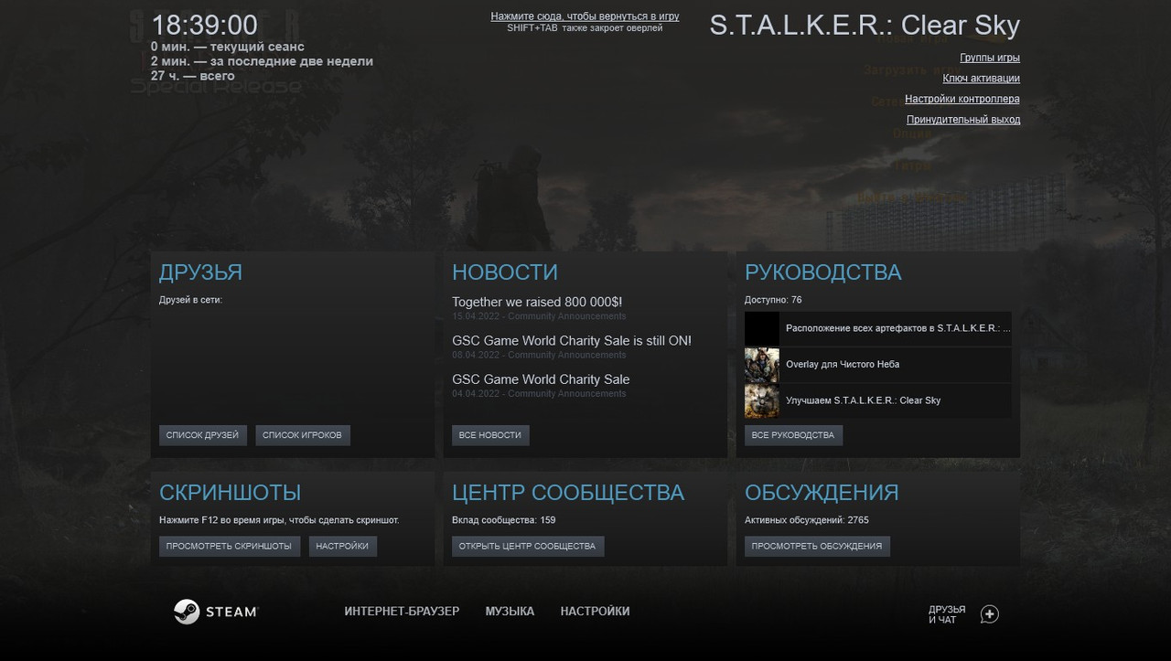Open Друзья и чат label
The image size is (1171, 661).
(x=947, y=614)
